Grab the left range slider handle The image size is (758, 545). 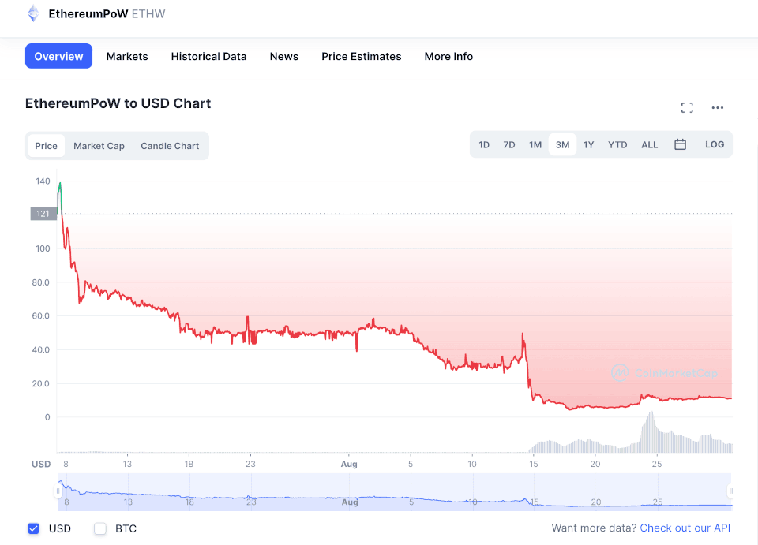click(x=58, y=491)
